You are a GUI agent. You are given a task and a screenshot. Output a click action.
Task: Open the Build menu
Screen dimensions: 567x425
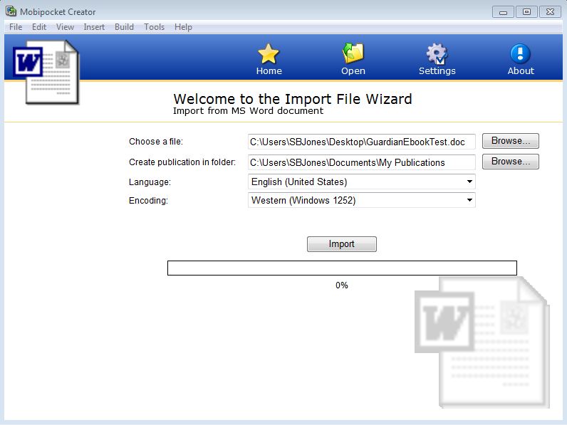tap(124, 27)
